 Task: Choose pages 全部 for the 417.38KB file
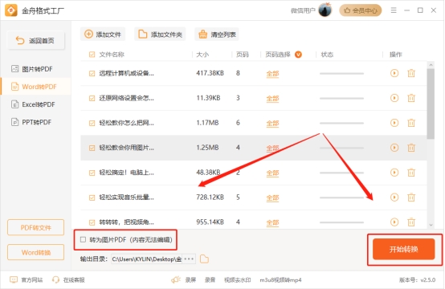(x=272, y=74)
